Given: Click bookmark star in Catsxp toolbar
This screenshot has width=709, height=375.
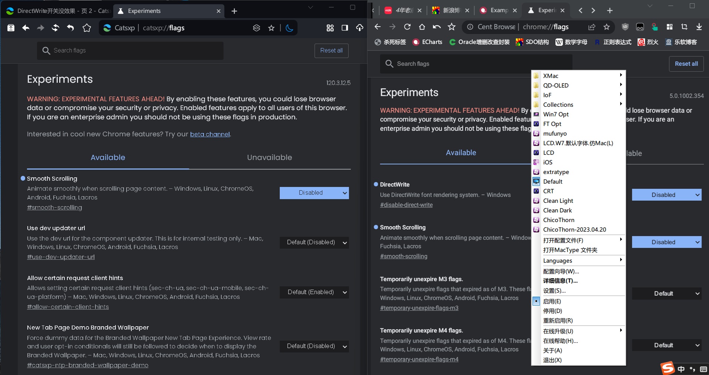Looking at the screenshot, I should coord(87,28).
